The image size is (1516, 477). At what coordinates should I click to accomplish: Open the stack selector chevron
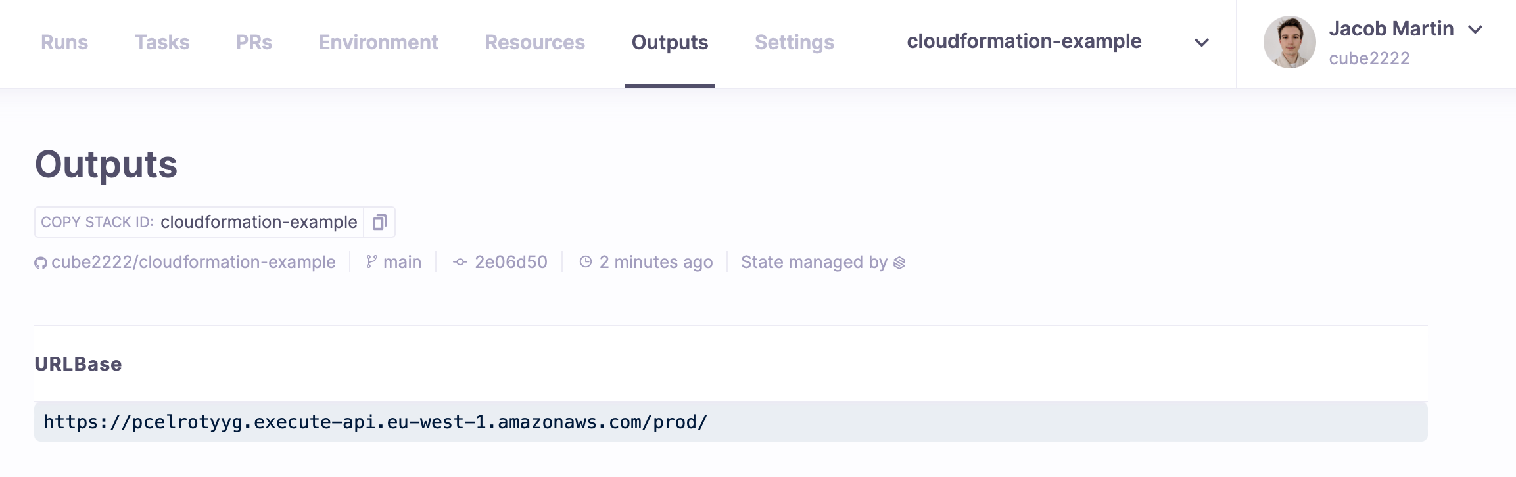pyautogui.click(x=1202, y=43)
